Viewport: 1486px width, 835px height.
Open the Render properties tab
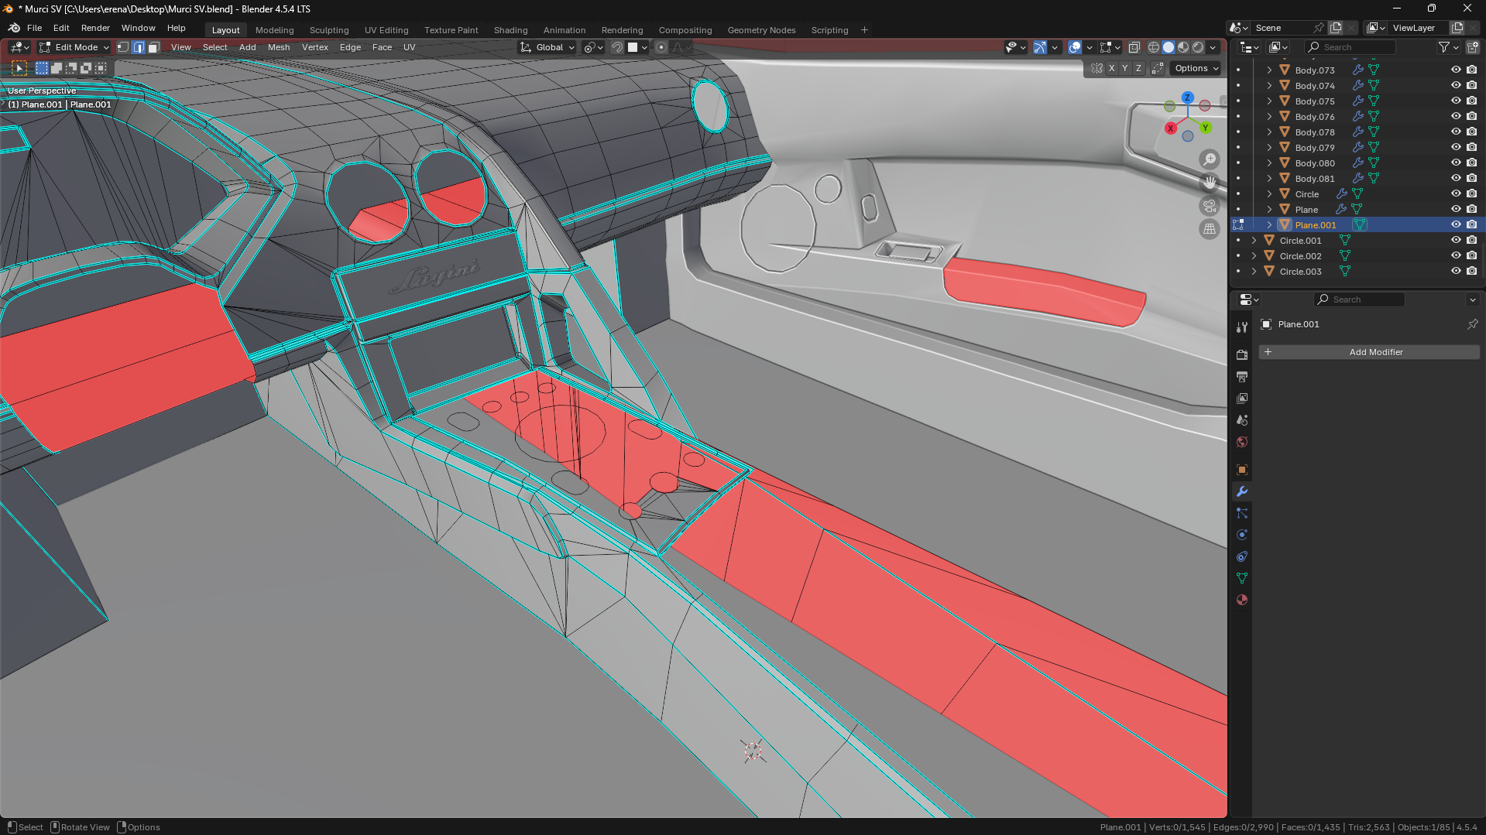pyautogui.click(x=1242, y=354)
